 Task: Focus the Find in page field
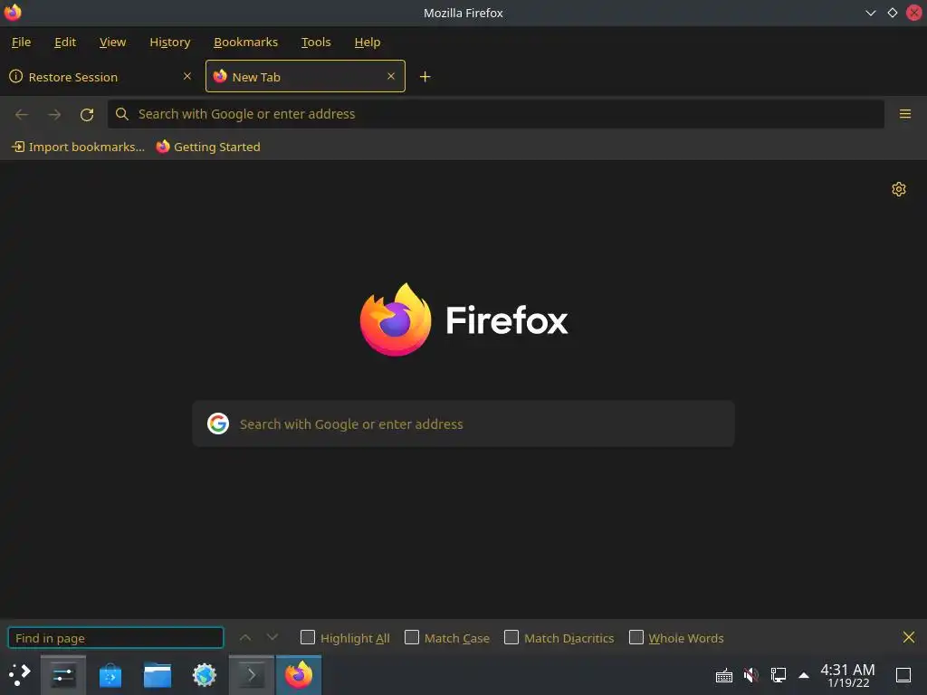coord(116,638)
